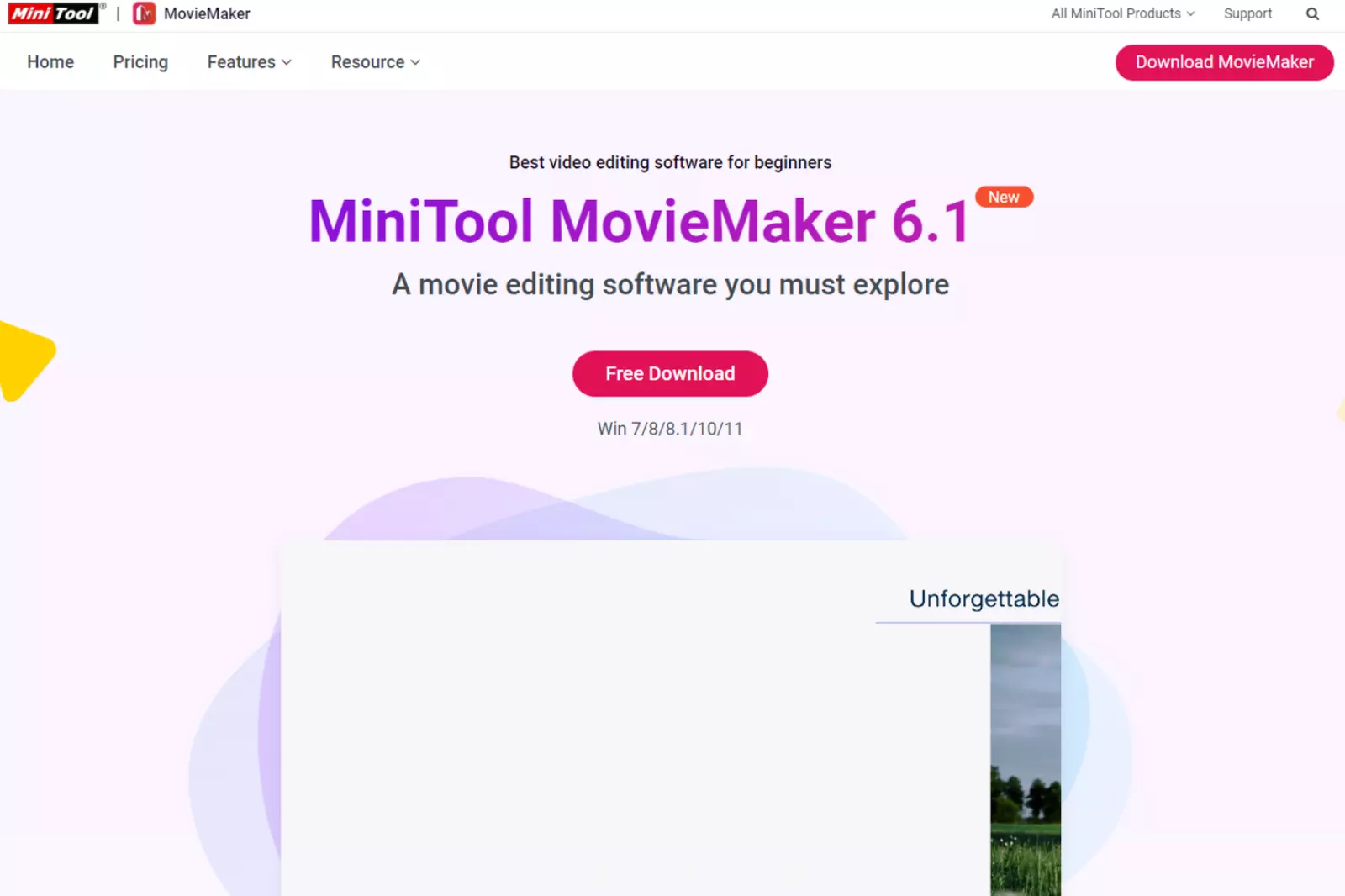The width and height of the screenshot is (1345, 896).
Task: Click the MovieMaker app icon
Action: click(145, 13)
